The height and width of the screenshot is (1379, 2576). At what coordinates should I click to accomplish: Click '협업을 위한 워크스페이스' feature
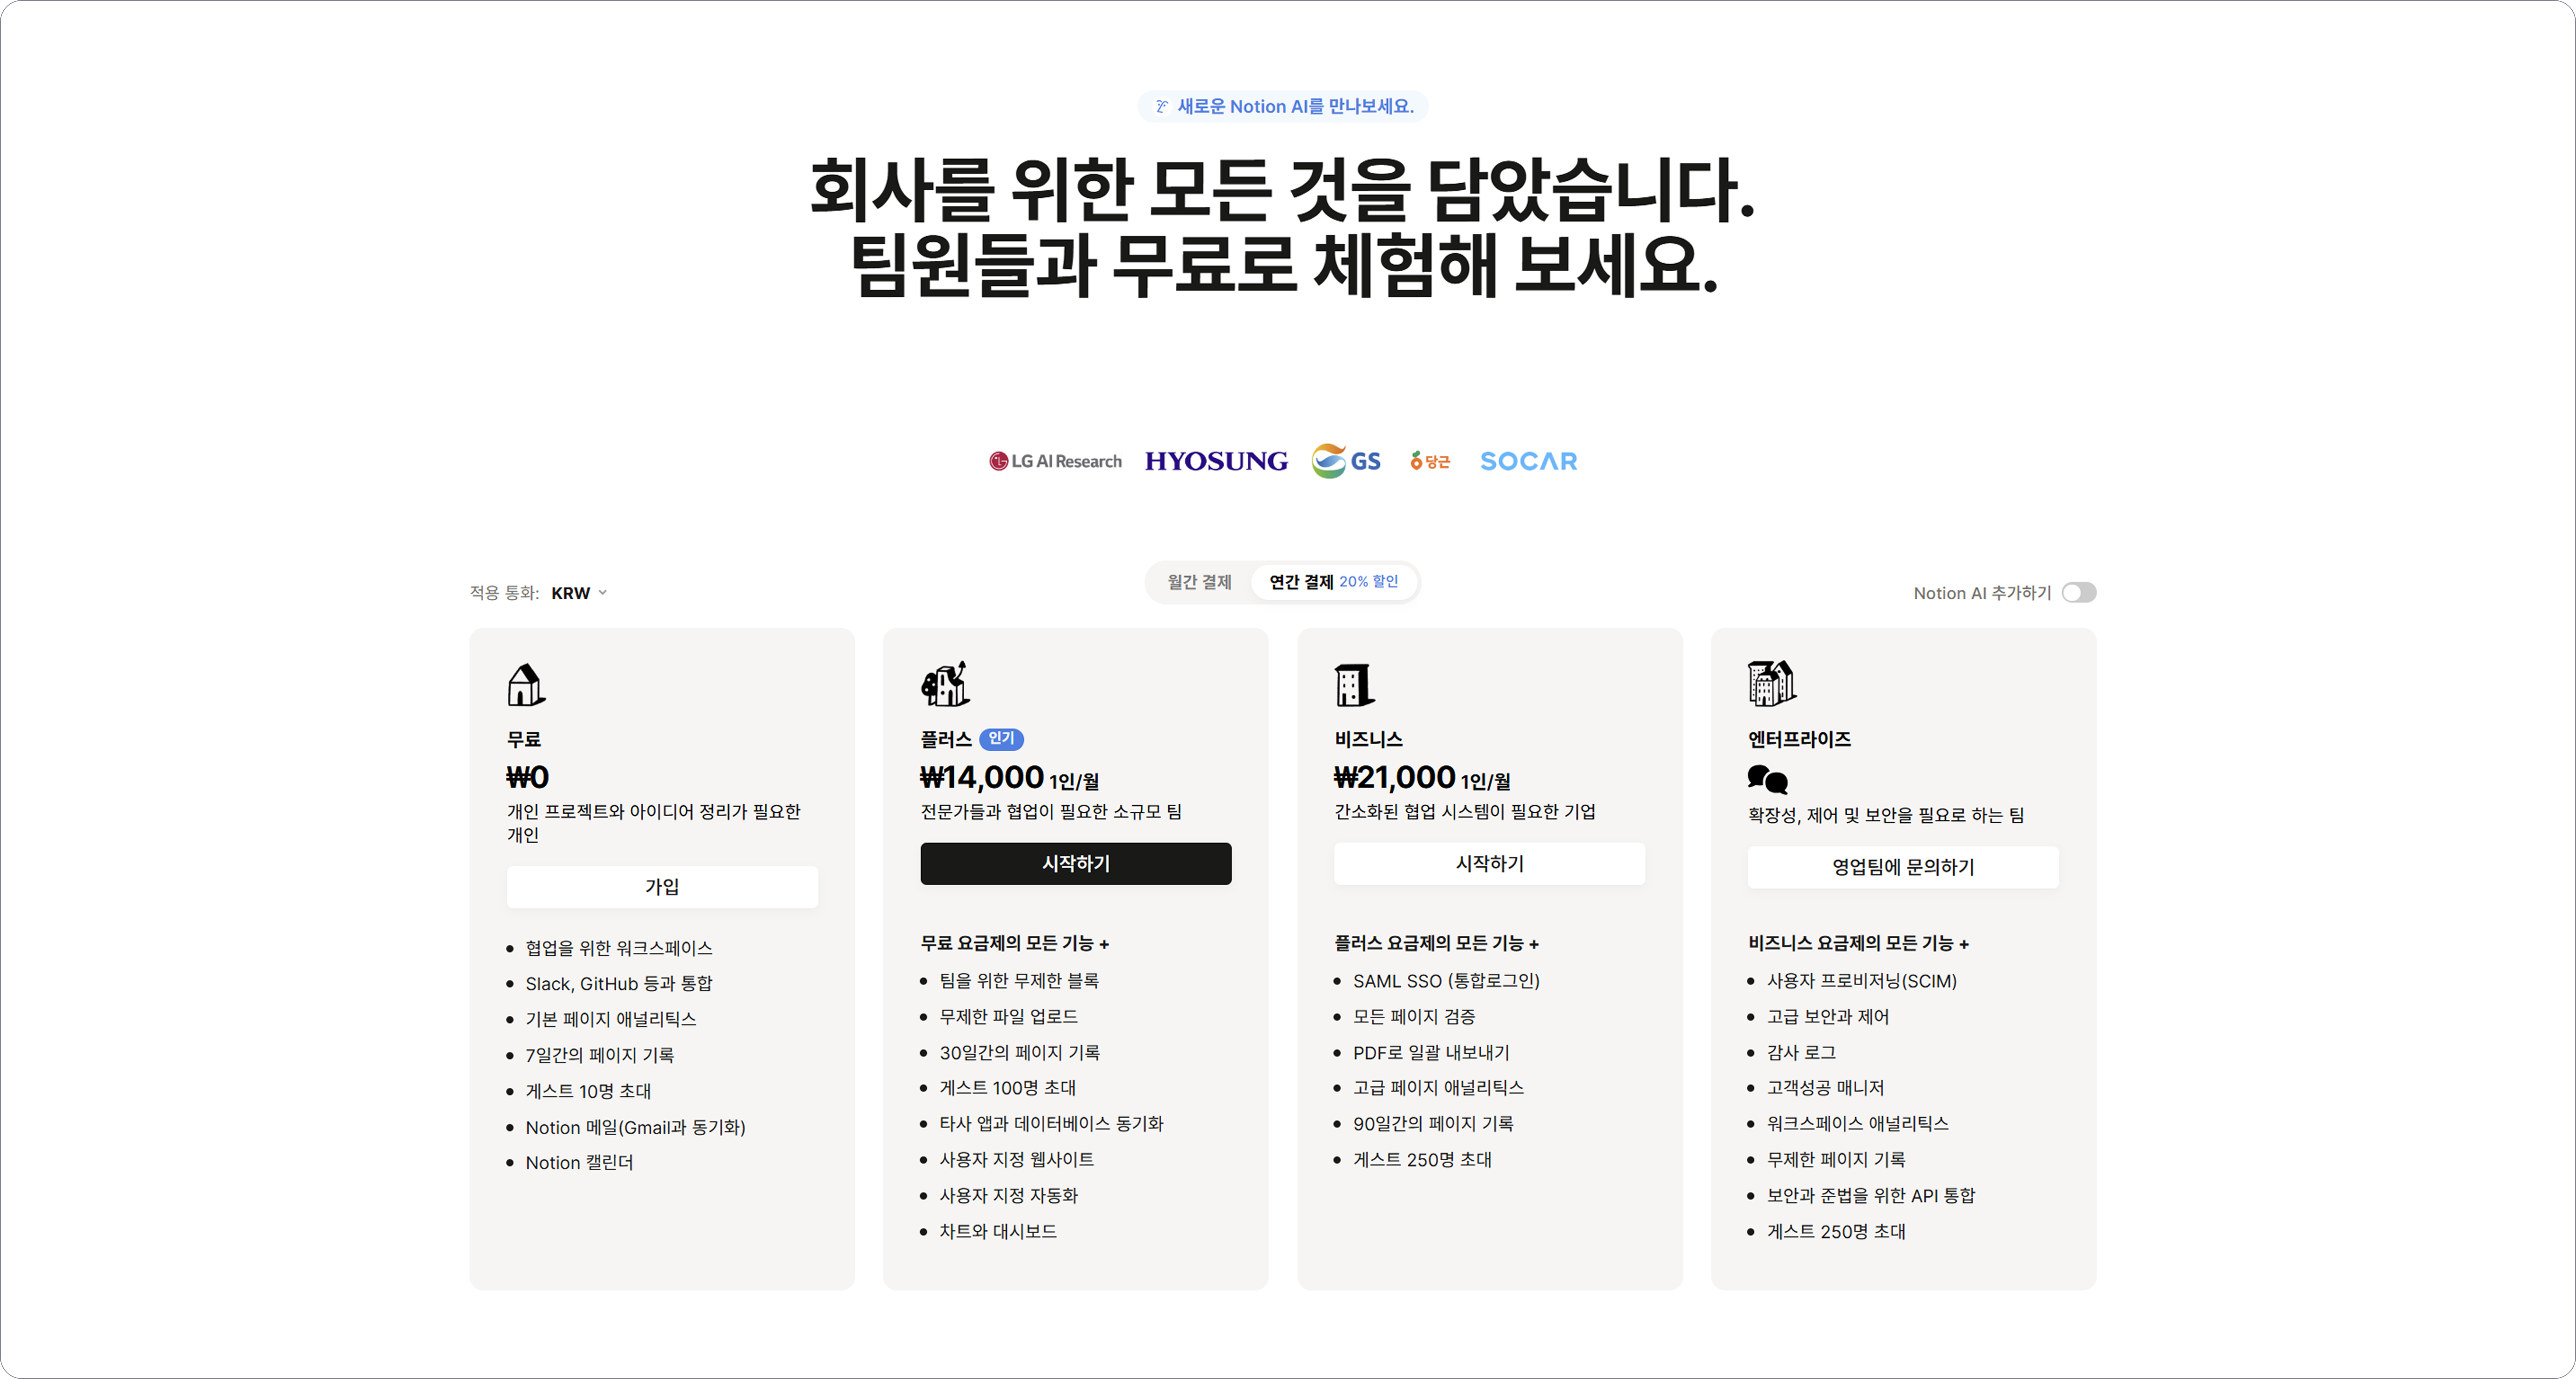pyautogui.click(x=619, y=948)
